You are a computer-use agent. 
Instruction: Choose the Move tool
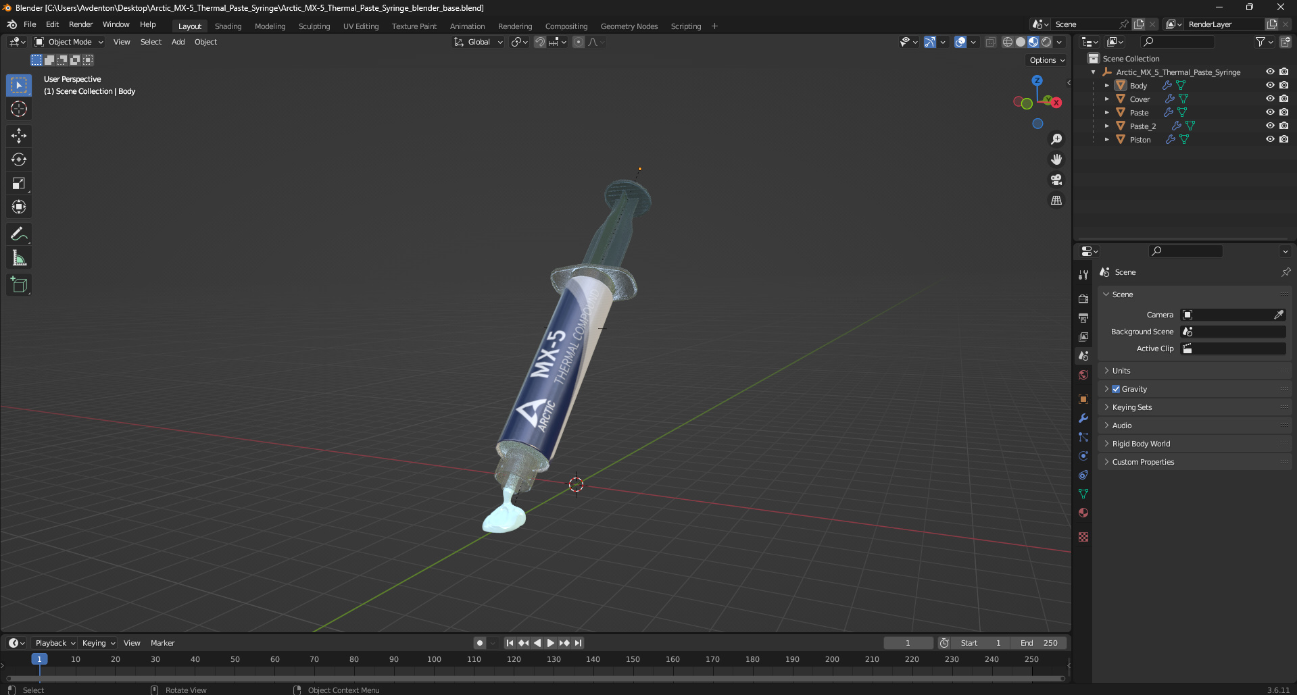pos(19,136)
